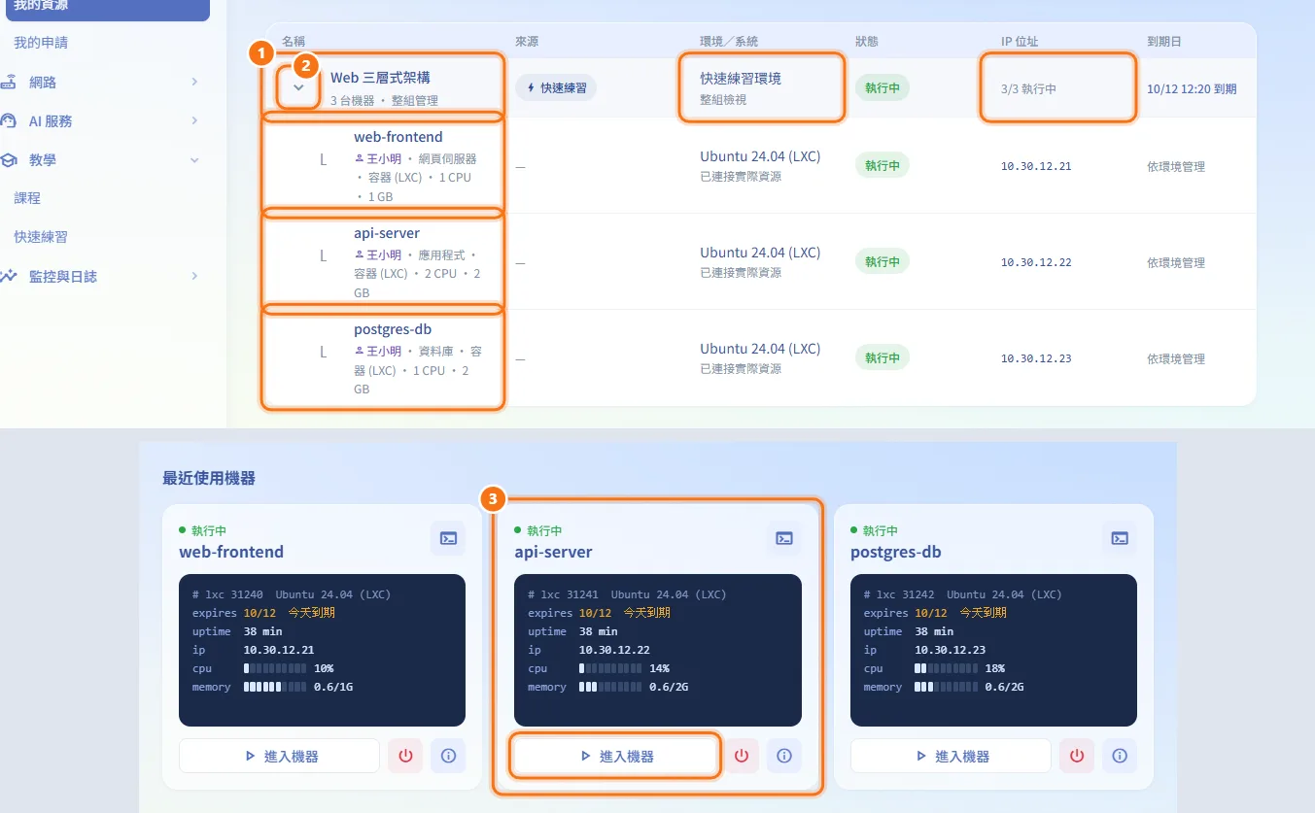Select 我的資源 in the sidebar
The width and height of the screenshot is (1315, 813).
point(105,8)
